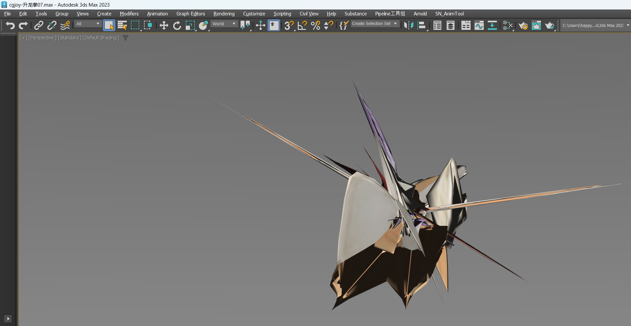Viewport: 631px width, 326px height.
Task: Click the Undo arrow icon
Action: [10, 25]
